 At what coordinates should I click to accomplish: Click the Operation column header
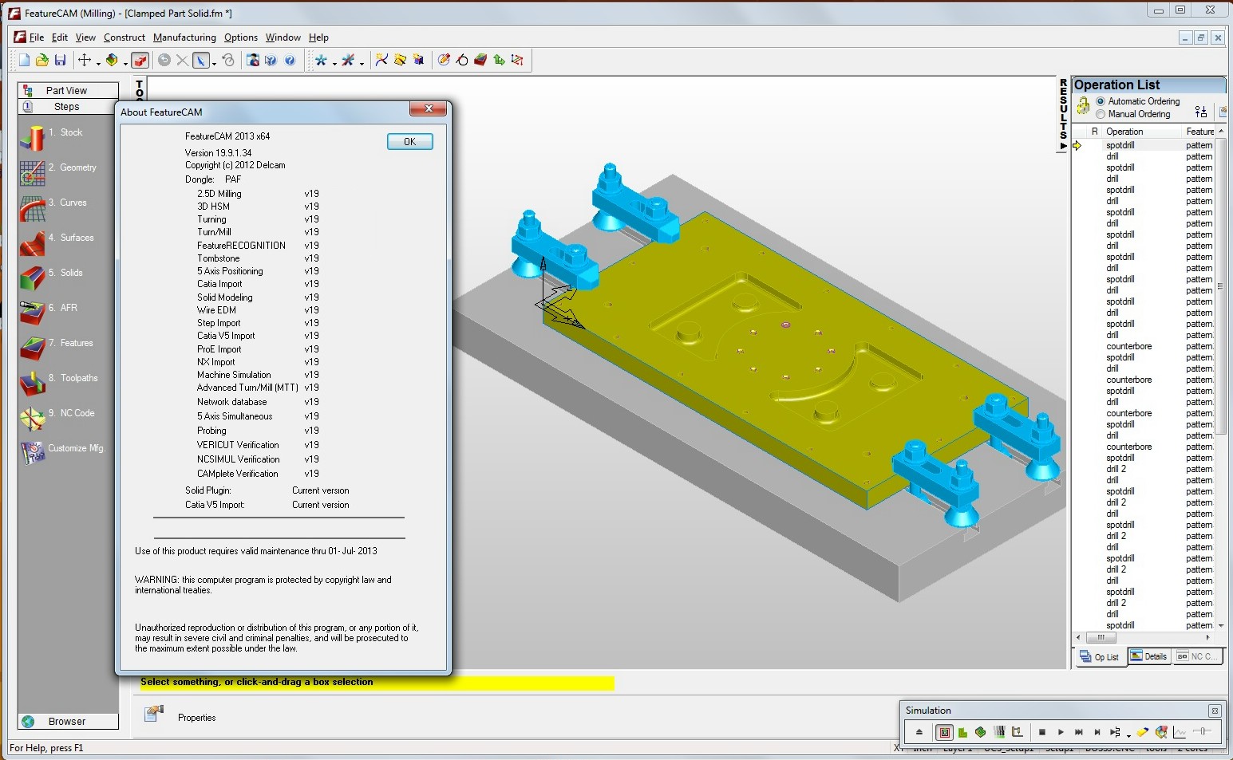click(x=1143, y=132)
